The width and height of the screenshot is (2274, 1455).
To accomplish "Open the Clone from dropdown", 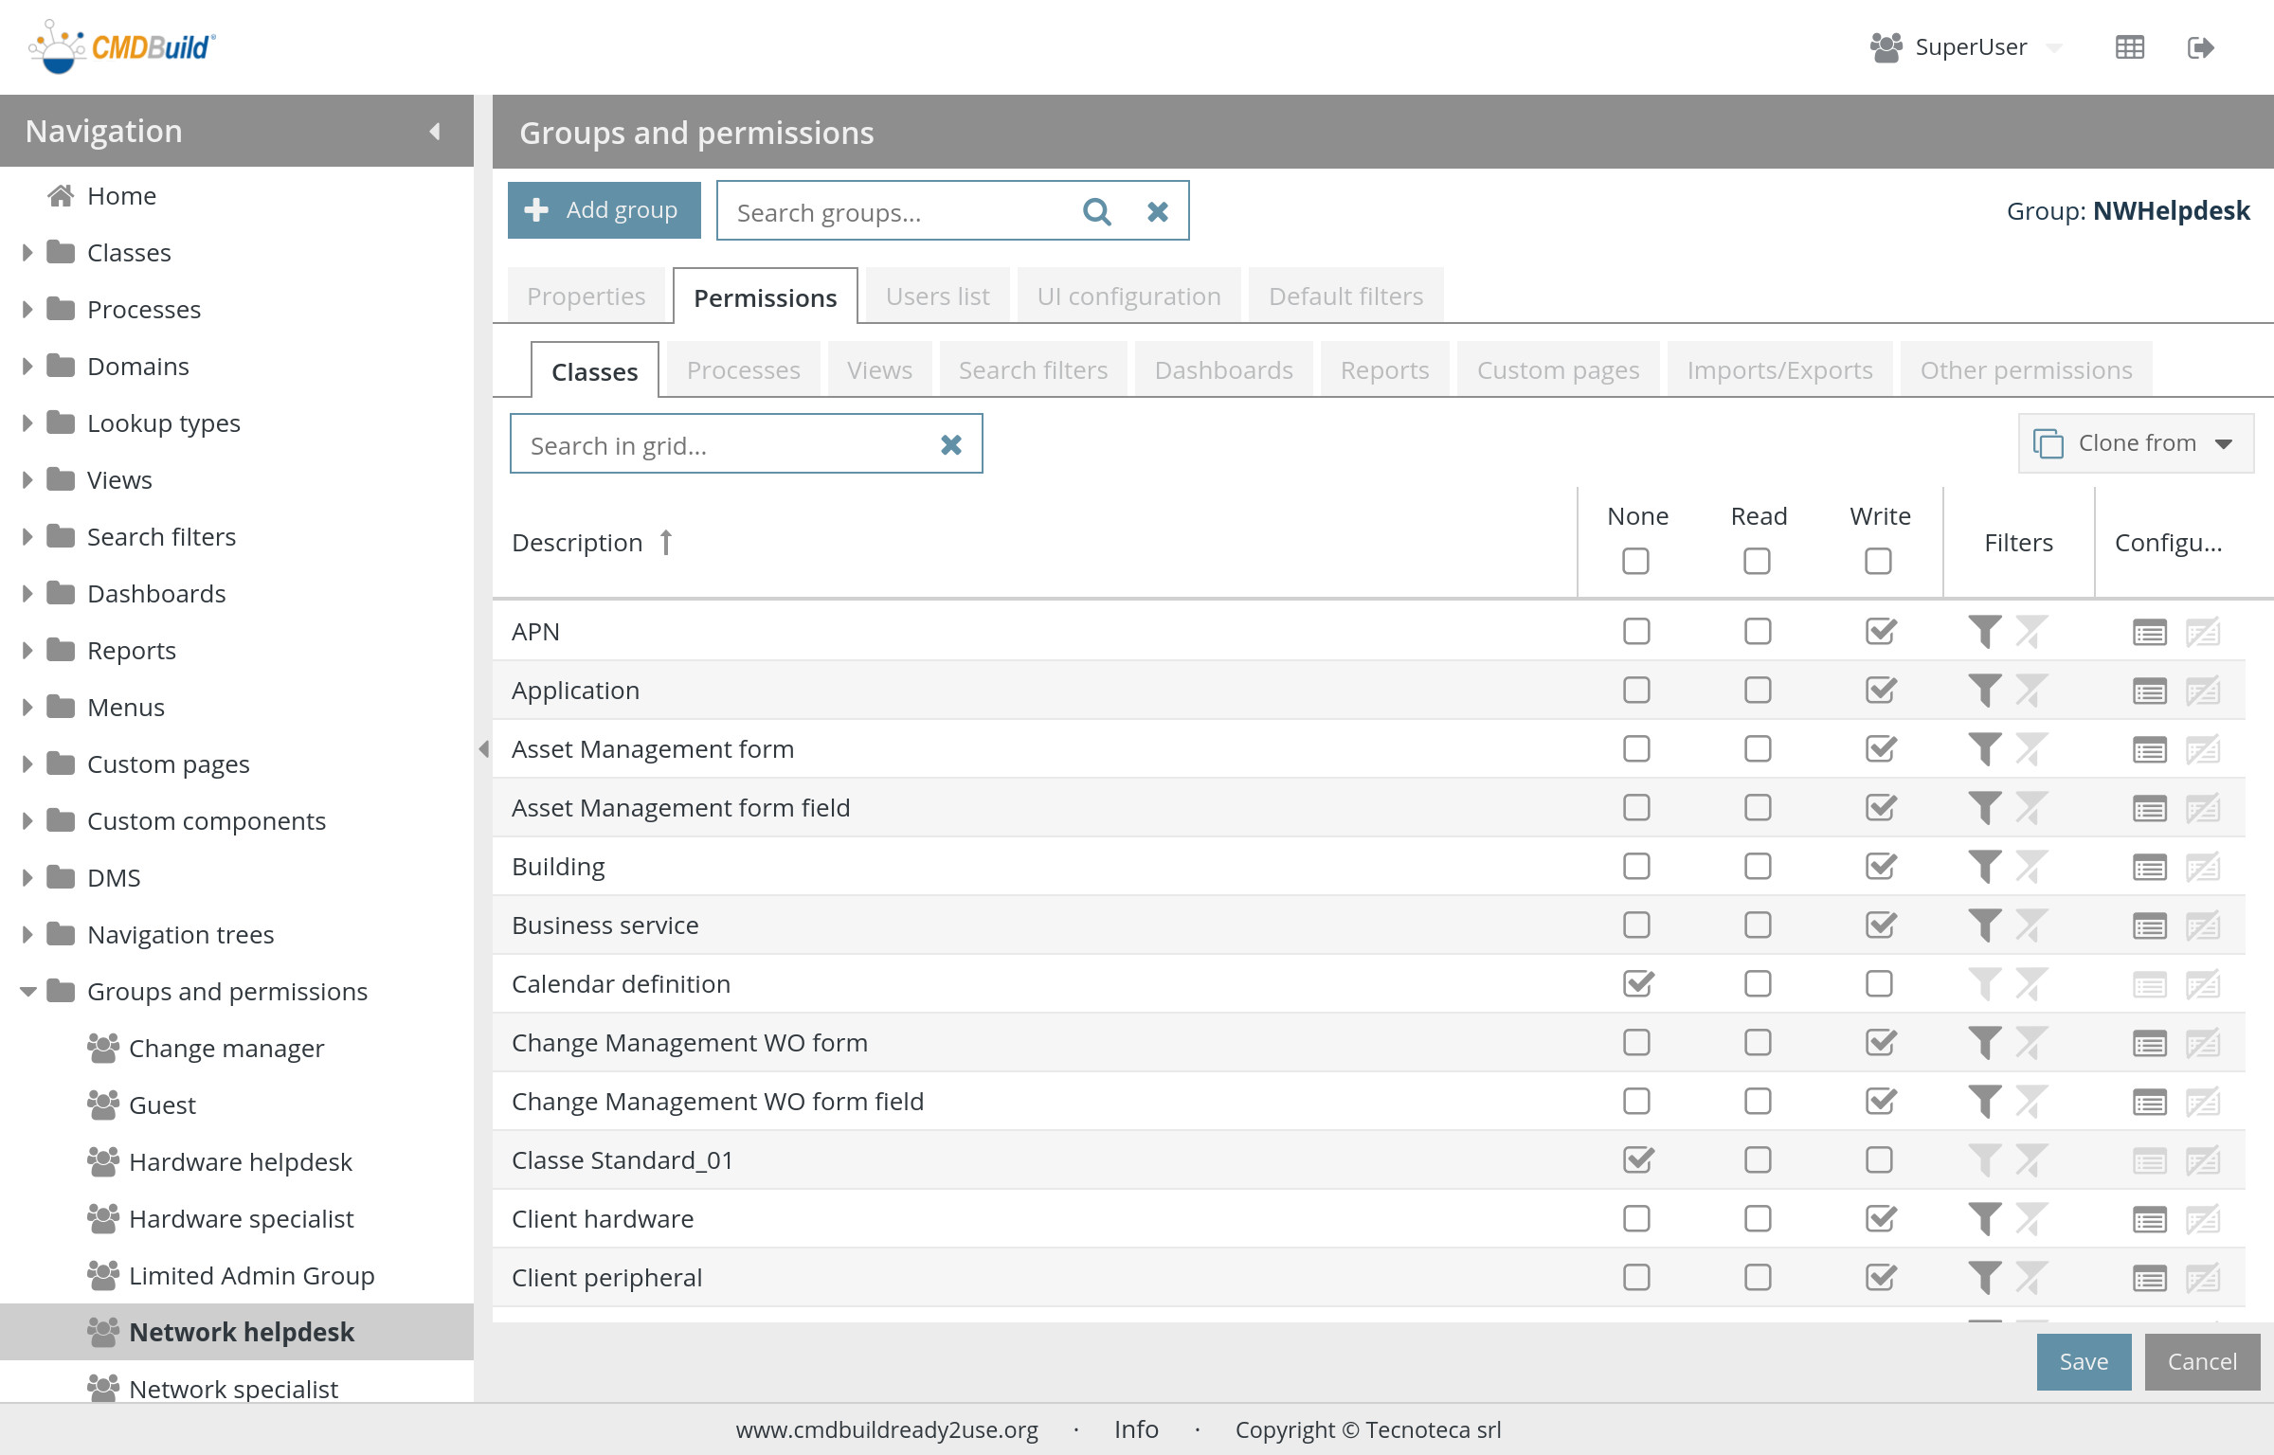I will [2136, 443].
